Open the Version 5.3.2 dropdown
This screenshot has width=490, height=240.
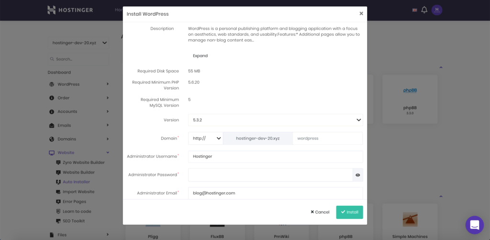(x=275, y=120)
